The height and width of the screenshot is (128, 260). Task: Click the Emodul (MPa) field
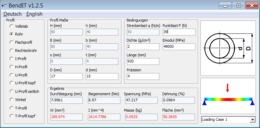pyautogui.click(x=179, y=47)
